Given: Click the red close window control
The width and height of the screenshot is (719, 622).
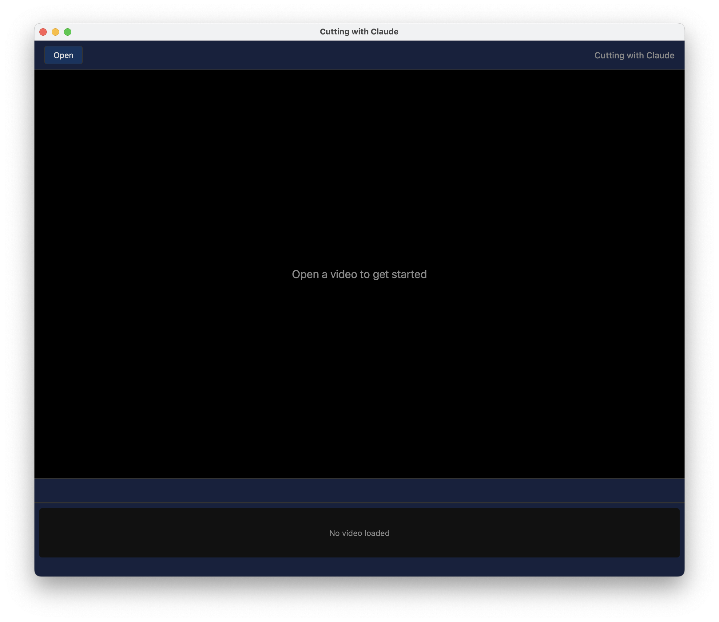Looking at the screenshot, I should 43,32.
